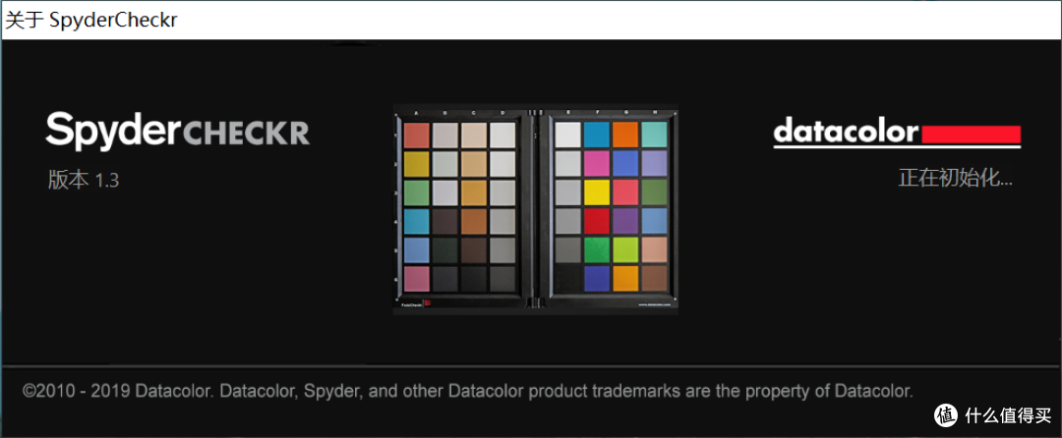Click the copyright notice "©2010 - 2019 Datacolor"
Screen dimensions: 1062x438
[119, 391]
